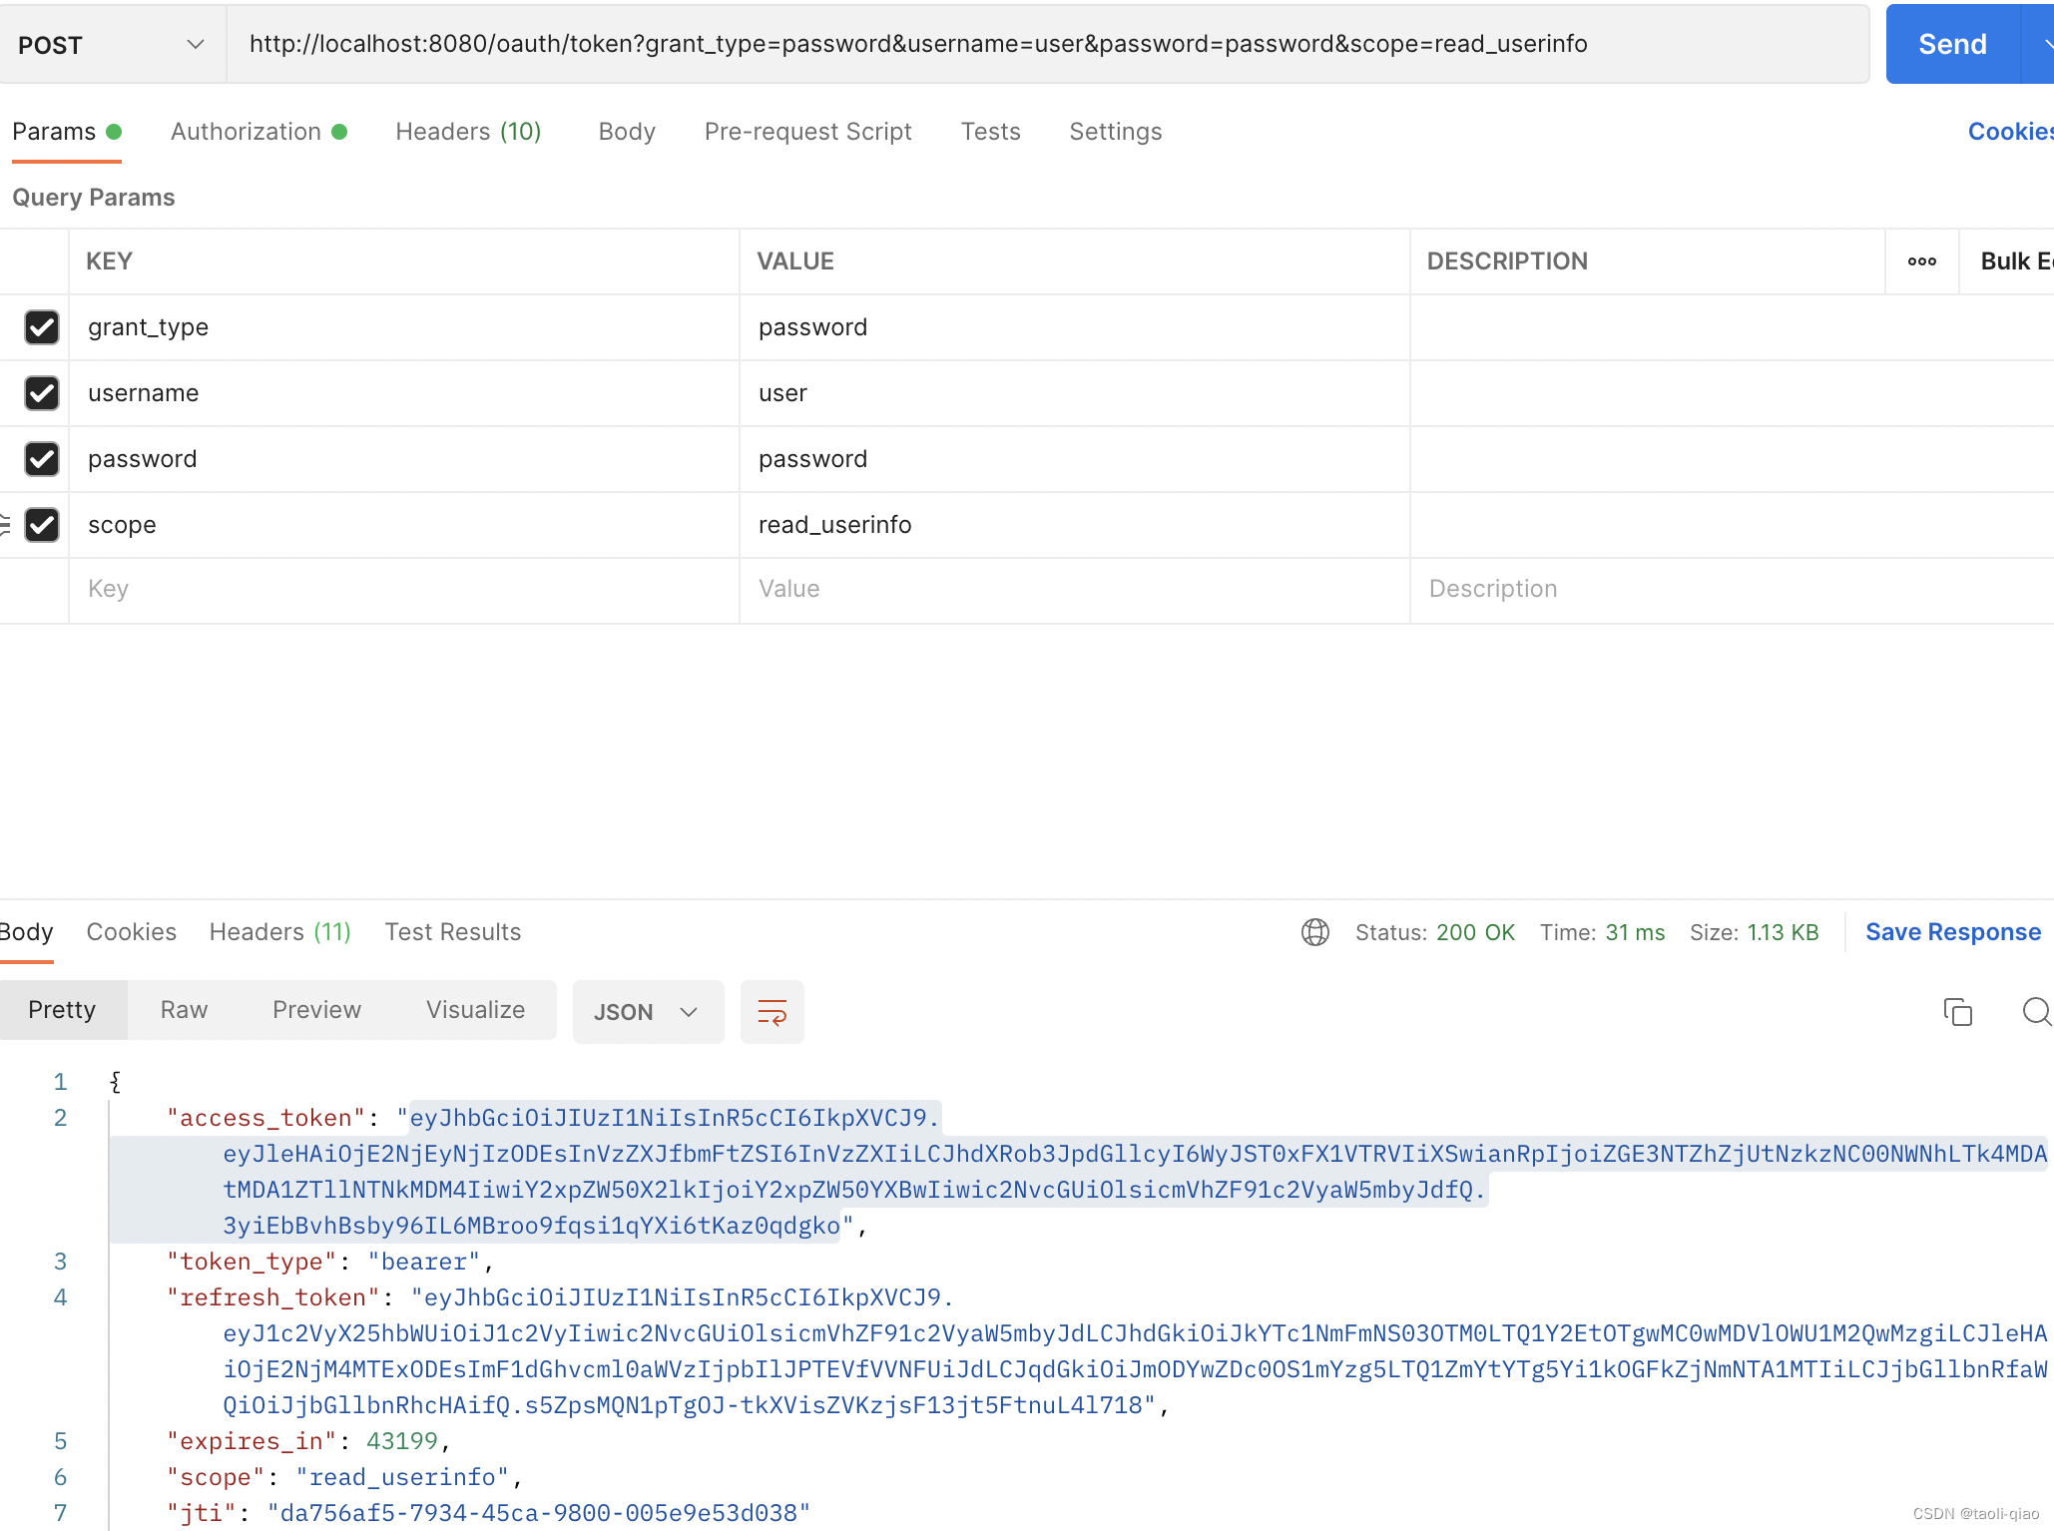2054x1531 pixels.
Task: Uncheck the password parameter checkbox
Action: (42, 459)
